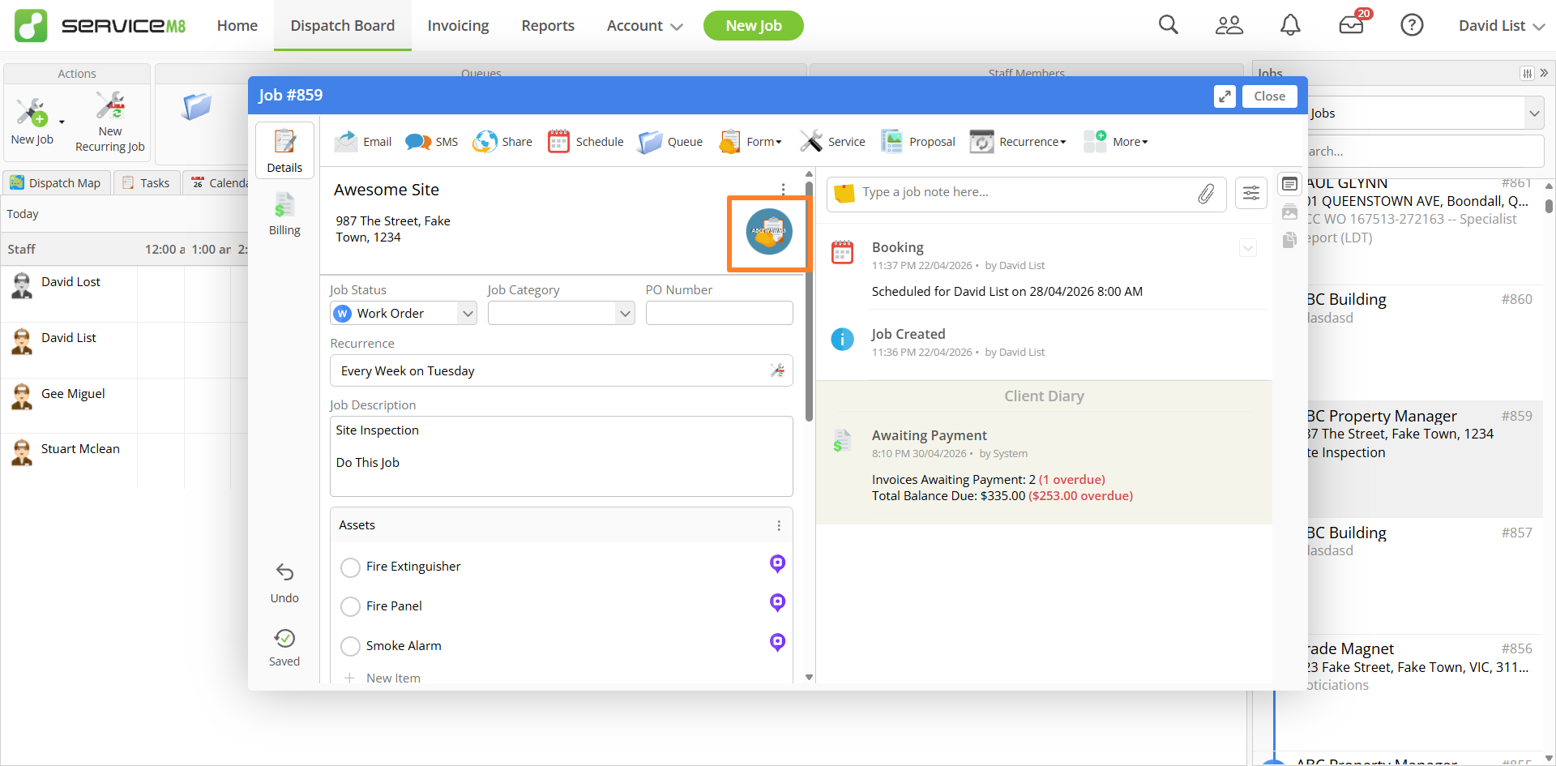Open the David List user menu
The width and height of the screenshot is (1556, 766).
(x=1502, y=25)
